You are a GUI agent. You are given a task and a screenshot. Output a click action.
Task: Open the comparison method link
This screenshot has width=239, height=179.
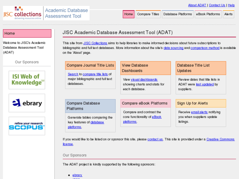pos(205,48)
